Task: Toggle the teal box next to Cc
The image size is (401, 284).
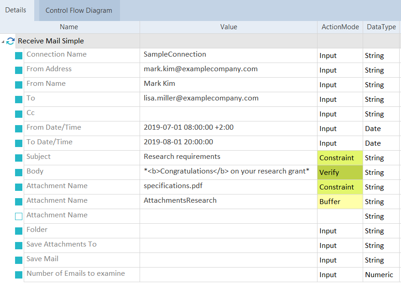Action: pos(19,114)
